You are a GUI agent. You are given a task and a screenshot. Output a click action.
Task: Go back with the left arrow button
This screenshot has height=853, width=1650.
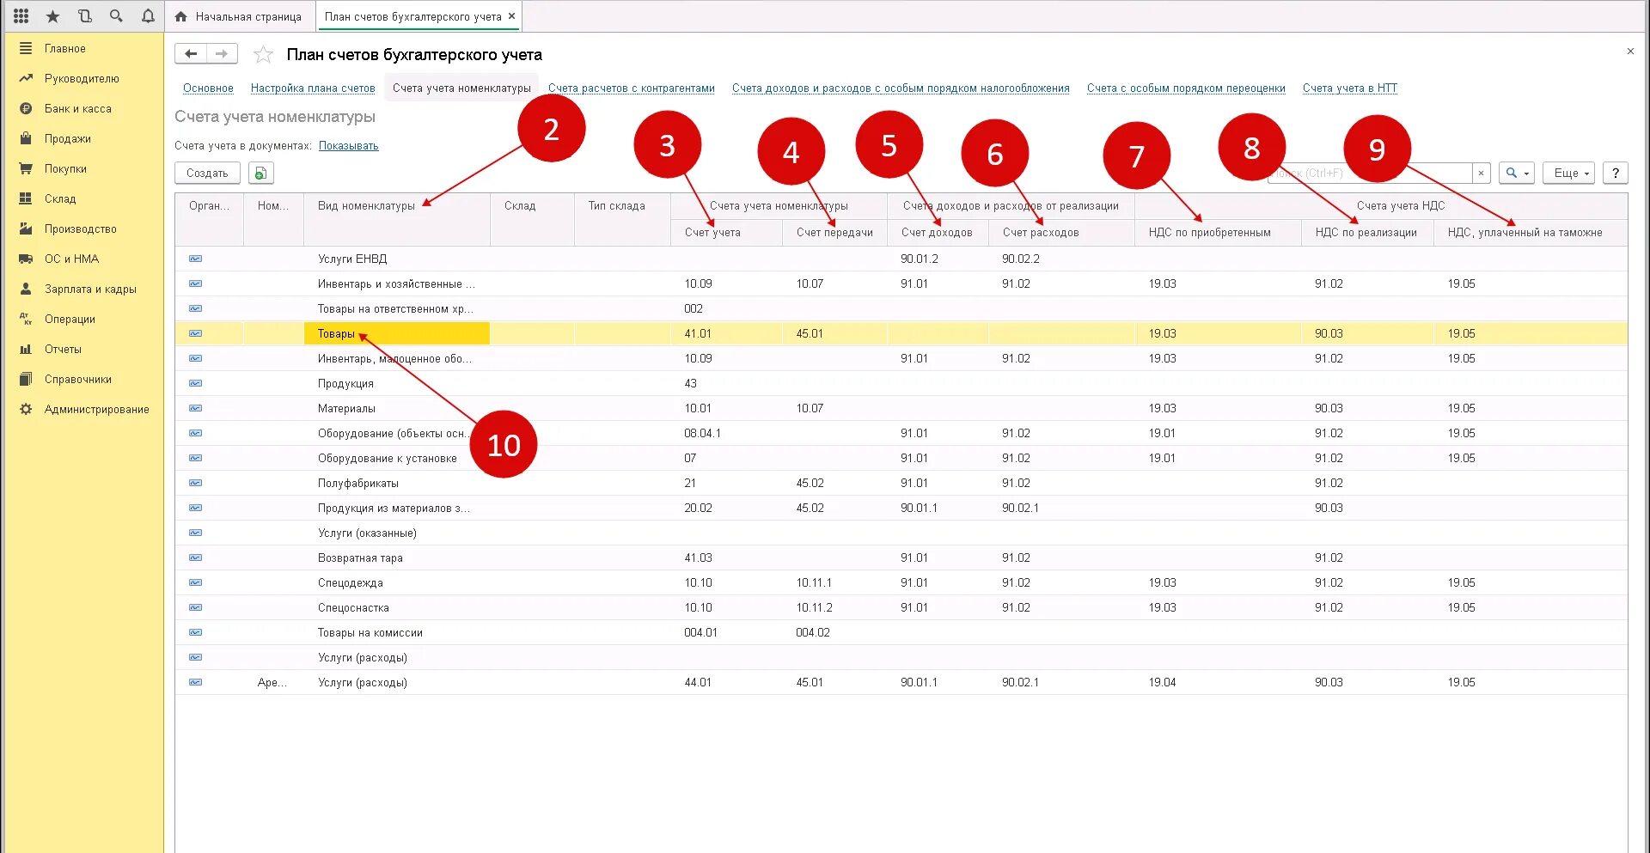point(191,53)
